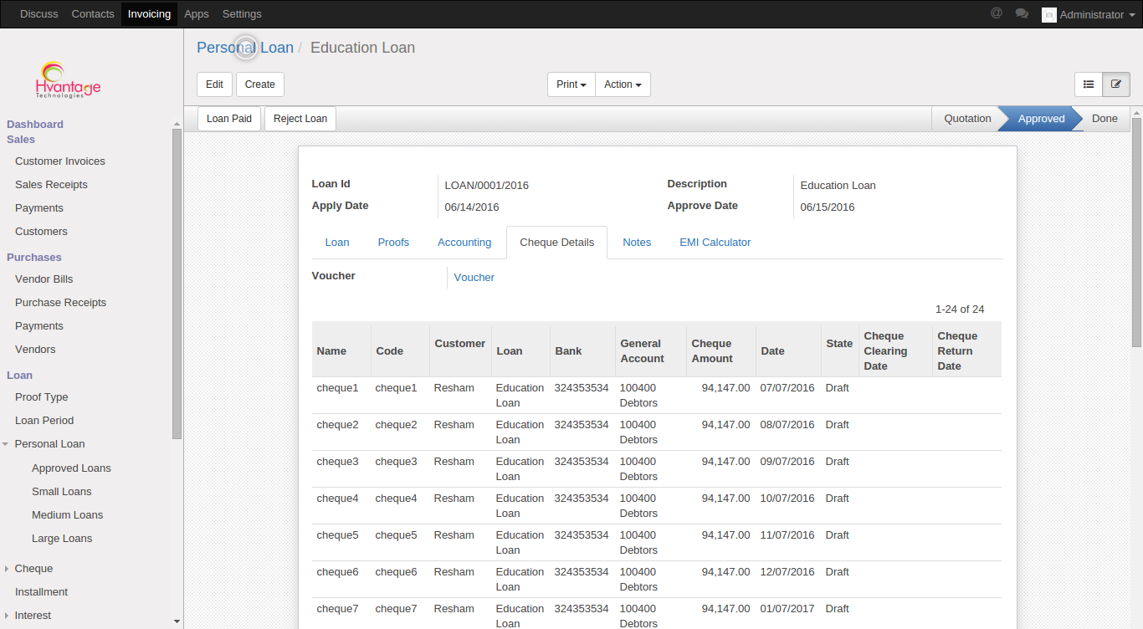The width and height of the screenshot is (1143, 629).
Task: Open the EMI Calculator tab
Action: [715, 243]
